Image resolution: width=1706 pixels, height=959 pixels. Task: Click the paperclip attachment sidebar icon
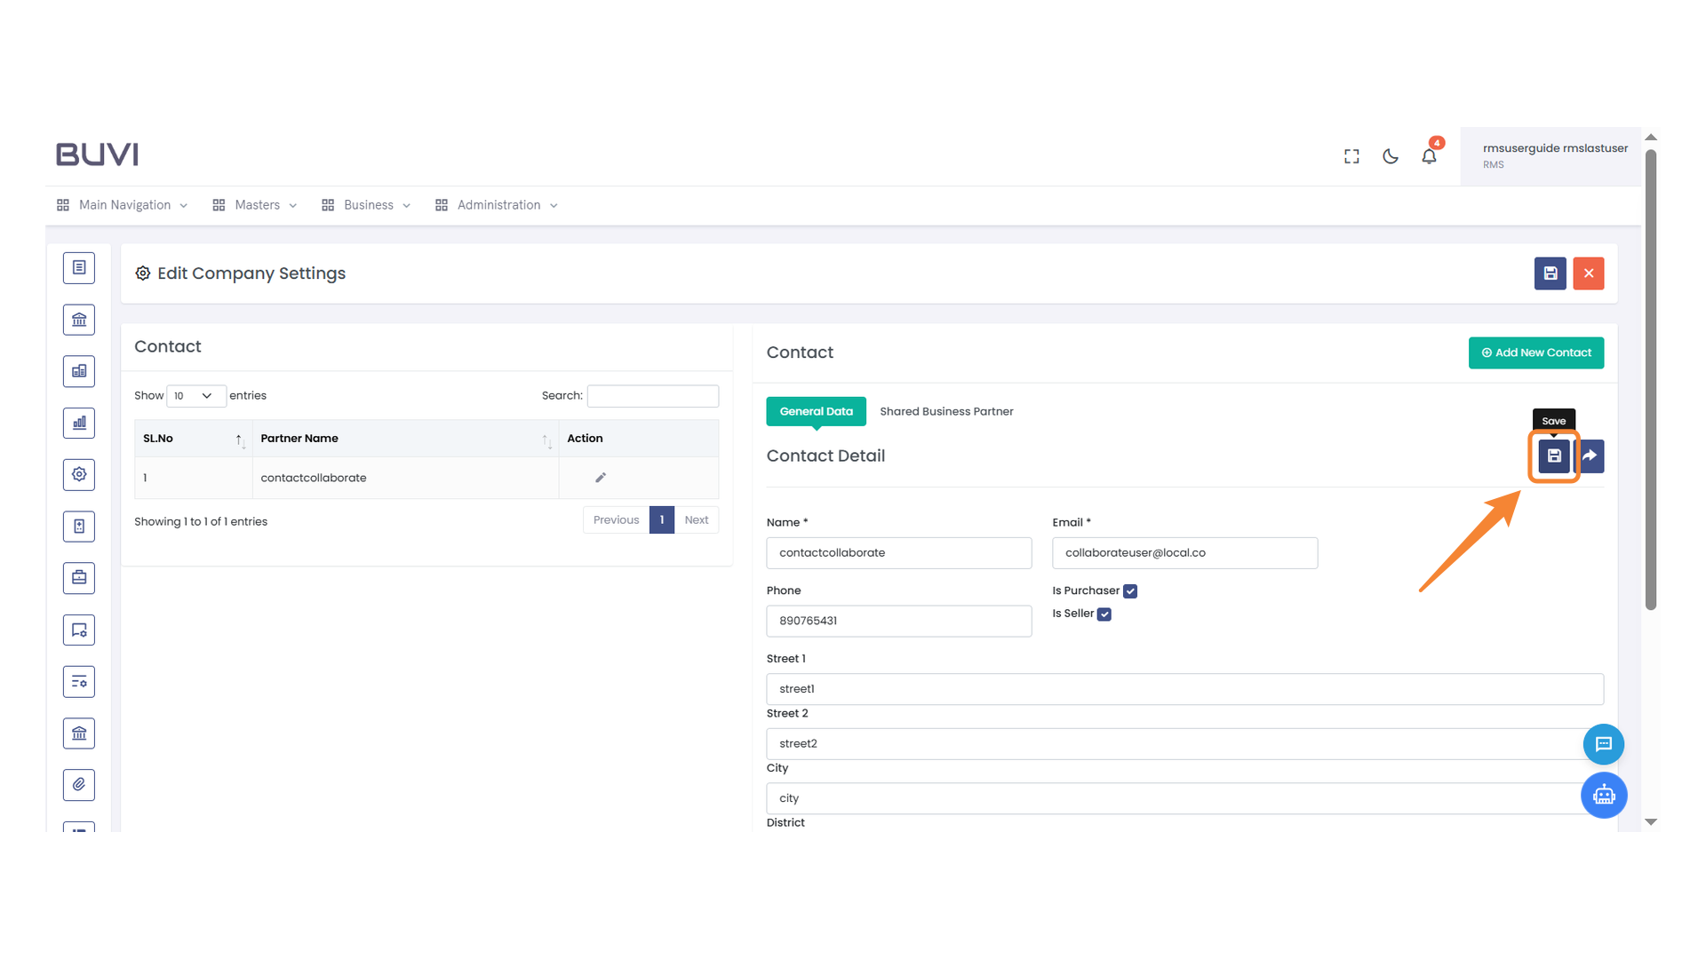[79, 785]
